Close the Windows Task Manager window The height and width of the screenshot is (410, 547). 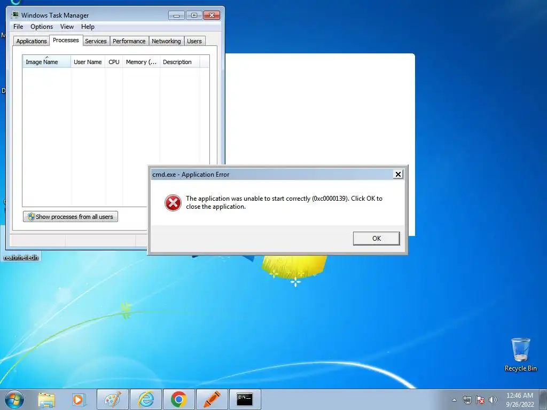pos(212,15)
